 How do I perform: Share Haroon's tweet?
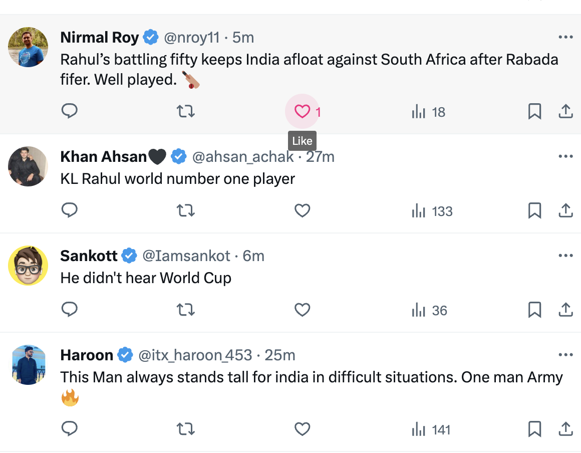(x=565, y=429)
